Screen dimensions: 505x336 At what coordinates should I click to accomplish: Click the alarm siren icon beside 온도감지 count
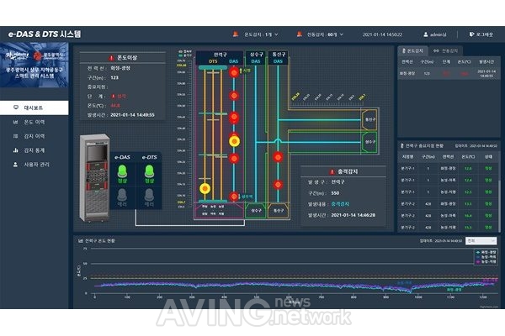(x=236, y=34)
